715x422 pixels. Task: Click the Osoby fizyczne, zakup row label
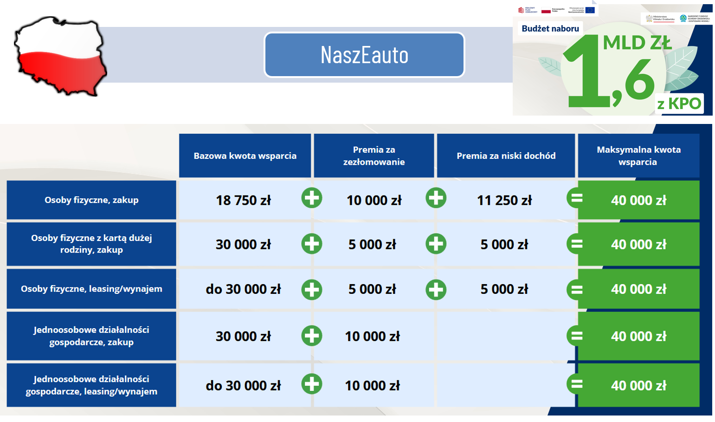coord(91,200)
